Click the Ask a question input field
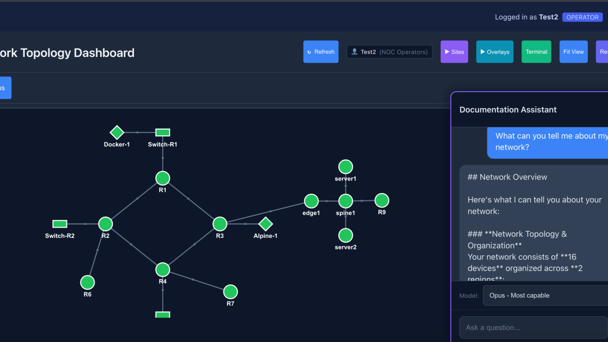Image resolution: width=608 pixels, height=342 pixels. tap(532, 327)
